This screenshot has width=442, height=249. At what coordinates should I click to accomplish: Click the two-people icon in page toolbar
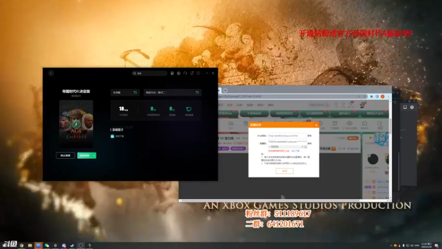(x=231, y=123)
